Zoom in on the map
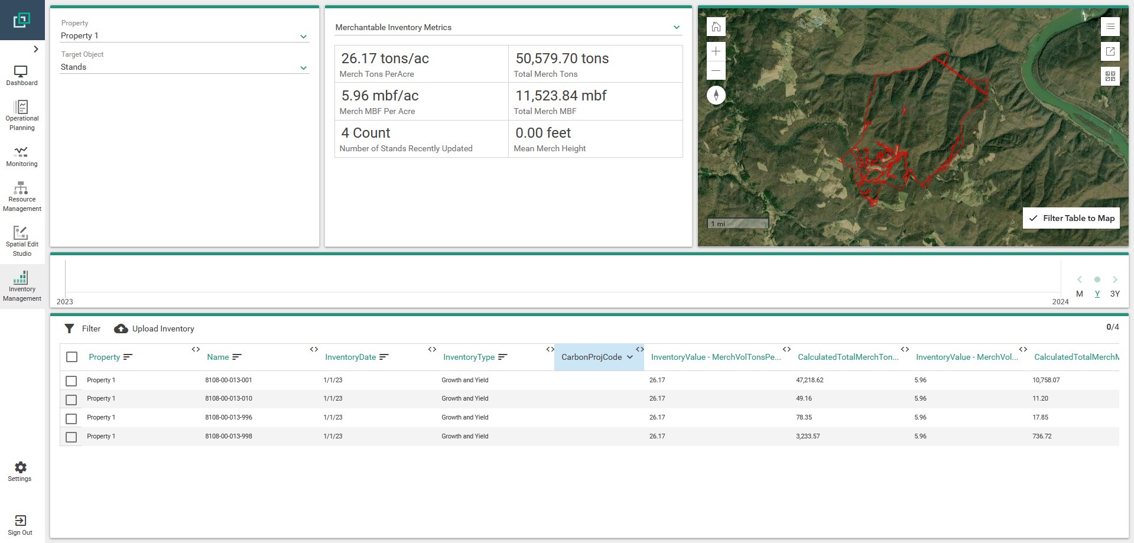This screenshot has height=543, width=1134. pyautogui.click(x=716, y=51)
